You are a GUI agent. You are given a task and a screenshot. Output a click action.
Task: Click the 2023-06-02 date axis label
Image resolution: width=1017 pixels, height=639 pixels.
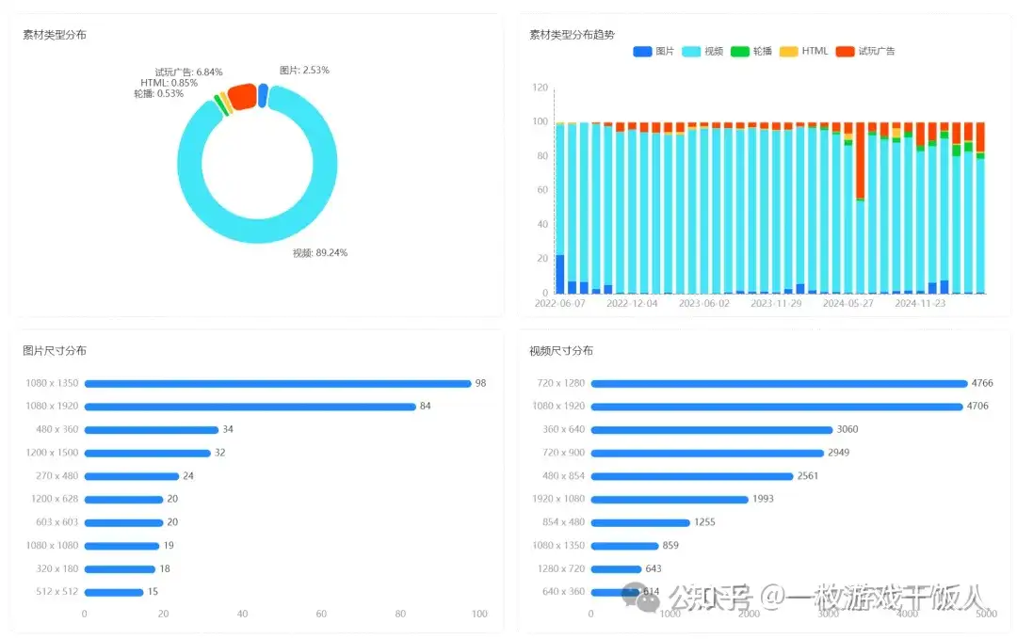703,303
